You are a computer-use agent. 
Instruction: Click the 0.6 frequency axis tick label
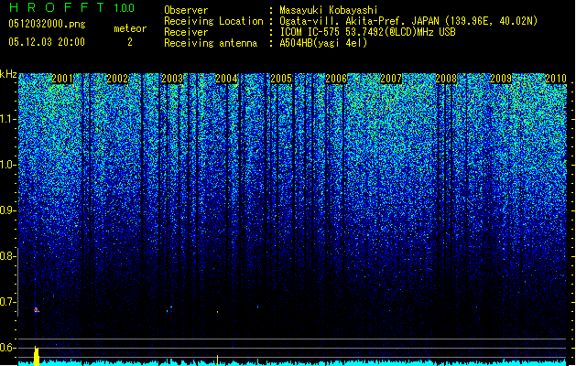point(6,348)
